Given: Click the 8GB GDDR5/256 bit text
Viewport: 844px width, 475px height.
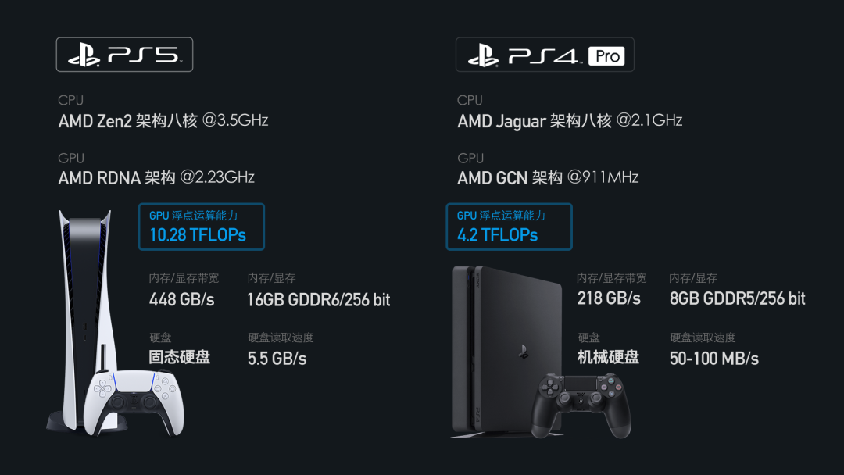Looking at the screenshot, I should (x=737, y=298).
